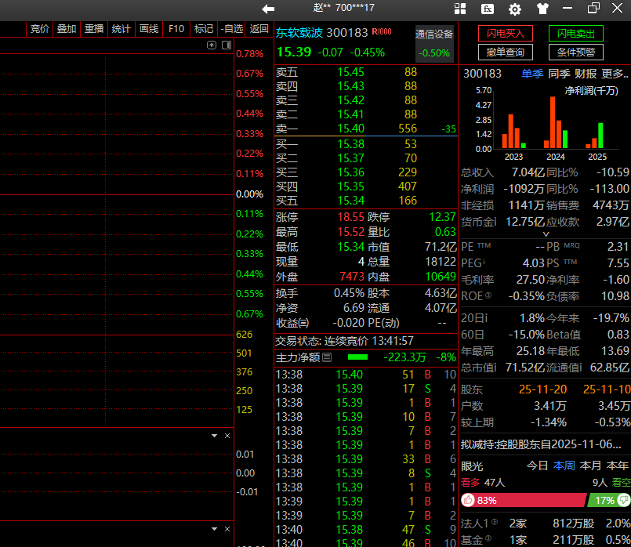Close the second indicator sub-panel
This screenshot has height=547, width=631.
(227, 529)
